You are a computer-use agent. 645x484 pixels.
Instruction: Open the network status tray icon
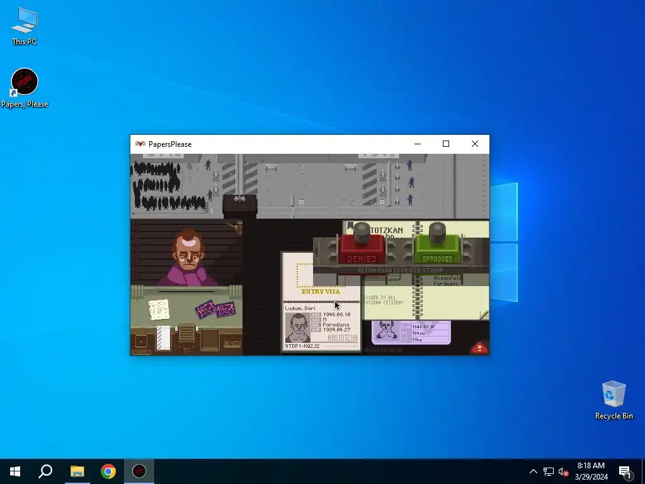pos(549,471)
